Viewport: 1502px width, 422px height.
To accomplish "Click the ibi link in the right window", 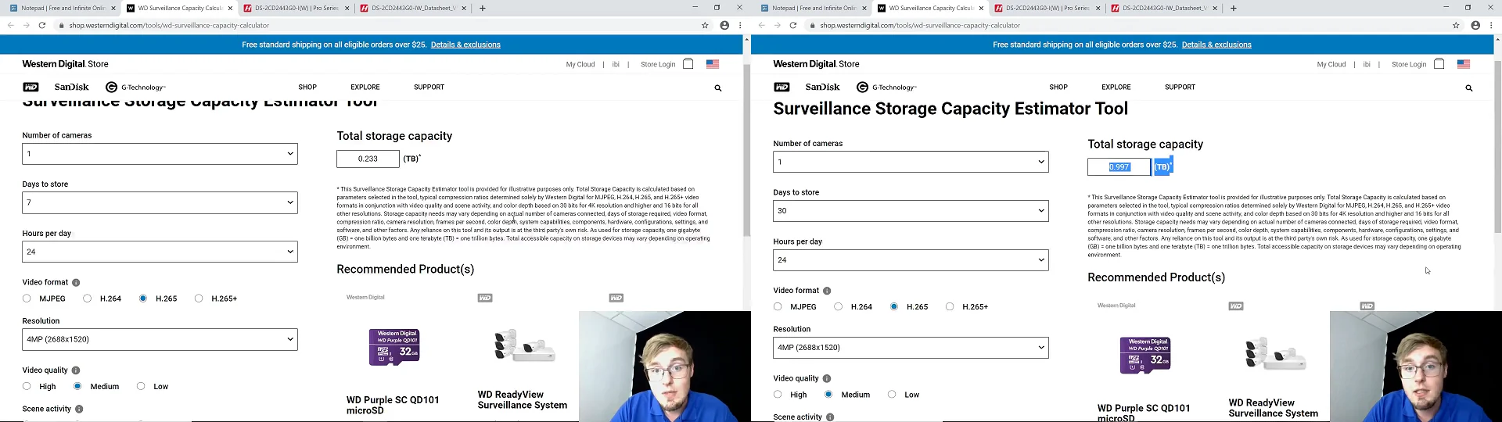I will [x=1367, y=64].
